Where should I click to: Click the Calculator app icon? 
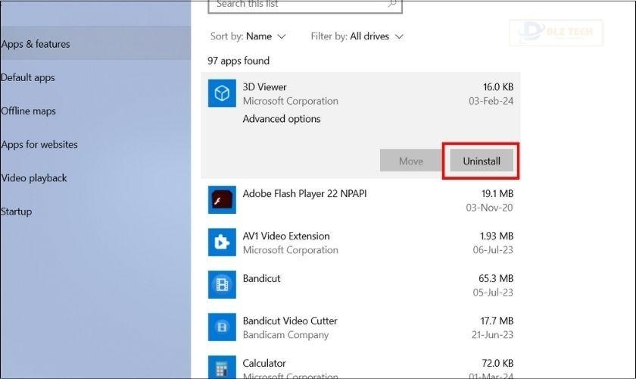(222, 367)
